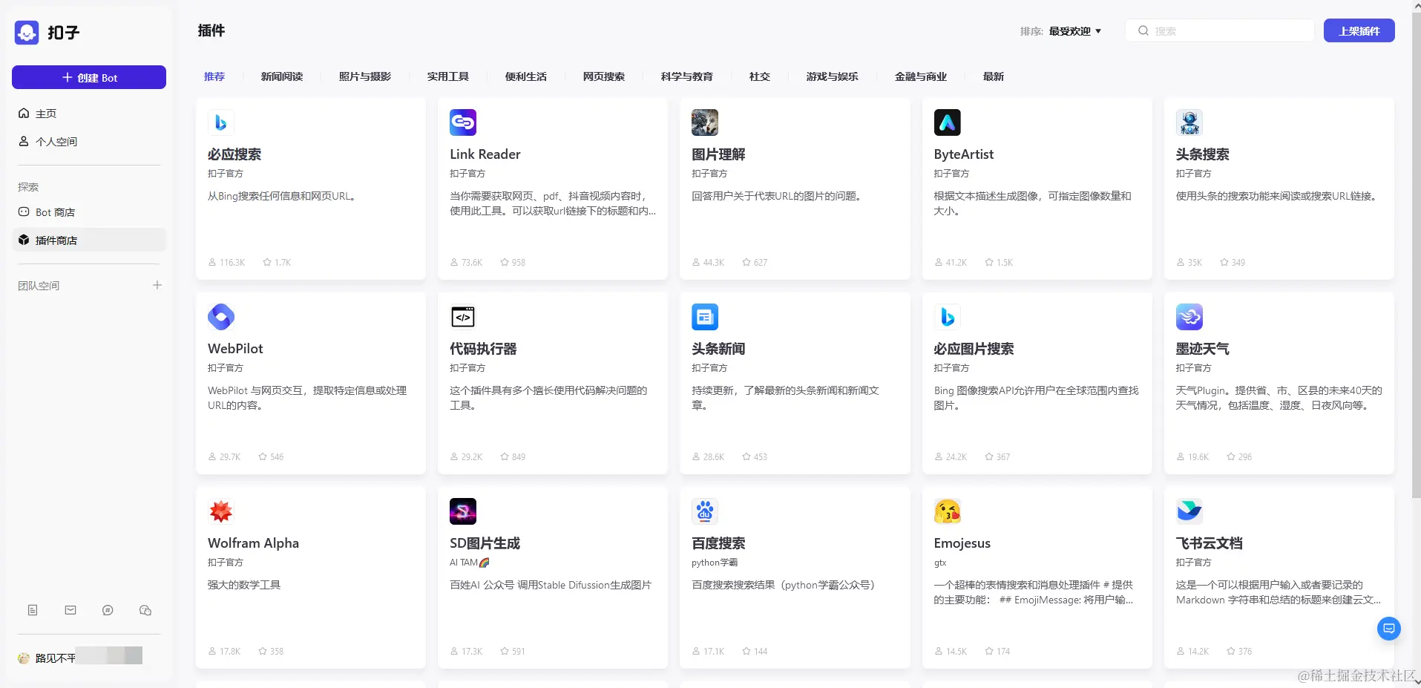Click the Wolfram Alpha card title
1421x688 pixels.
pyautogui.click(x=253, y=543)
